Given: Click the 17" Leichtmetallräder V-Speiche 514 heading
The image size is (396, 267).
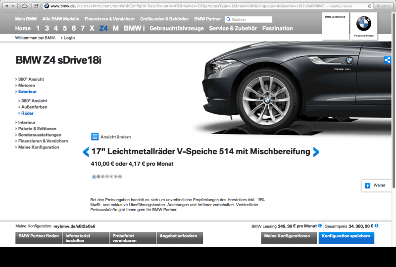Looking at the screenshot, I should point(201,151).
